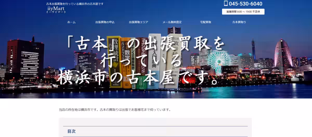Click イーワイマート text under logo

pyautogui.click(x=56, y=12)
